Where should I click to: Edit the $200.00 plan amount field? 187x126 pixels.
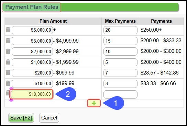tap(32, 73)
